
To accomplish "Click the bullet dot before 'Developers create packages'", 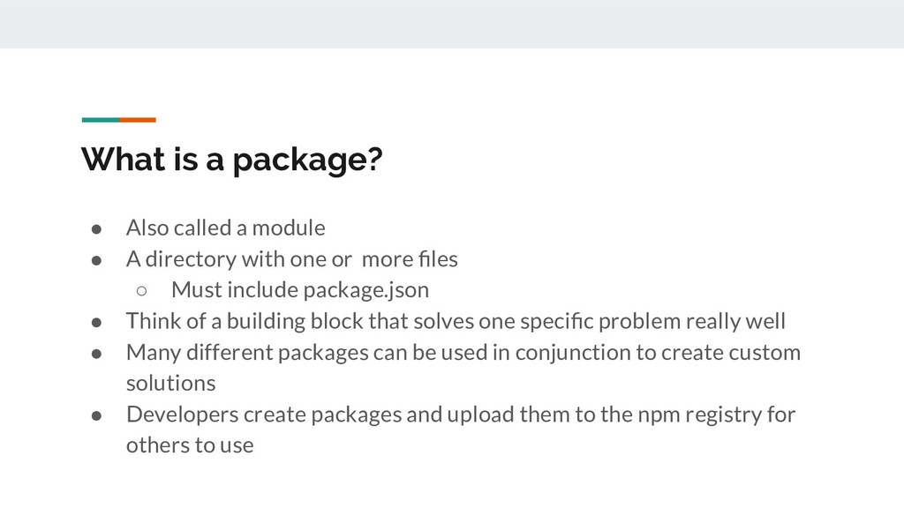I will [x=96, y=416].
